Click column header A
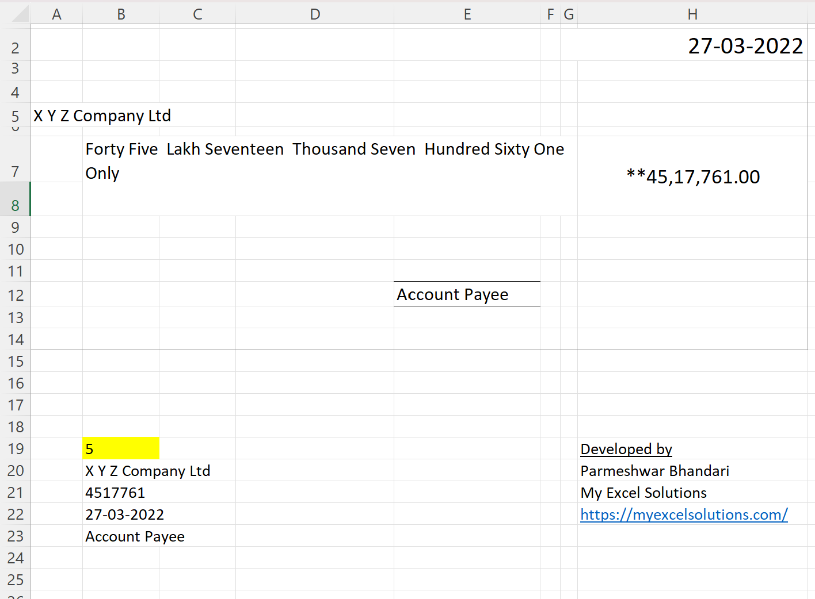Viewport: 815px width, 599px height. (x=56, y=13)
